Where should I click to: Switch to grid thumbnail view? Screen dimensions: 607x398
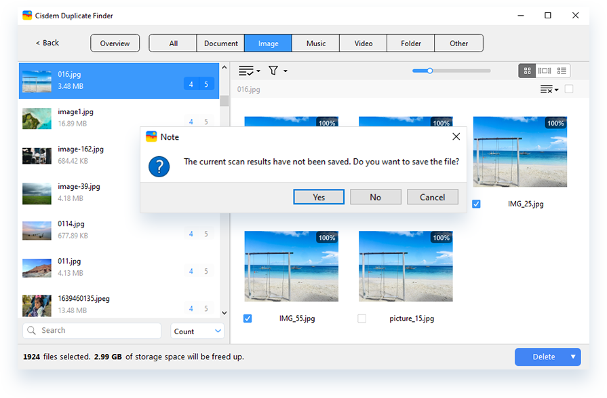tap(527, 71)
